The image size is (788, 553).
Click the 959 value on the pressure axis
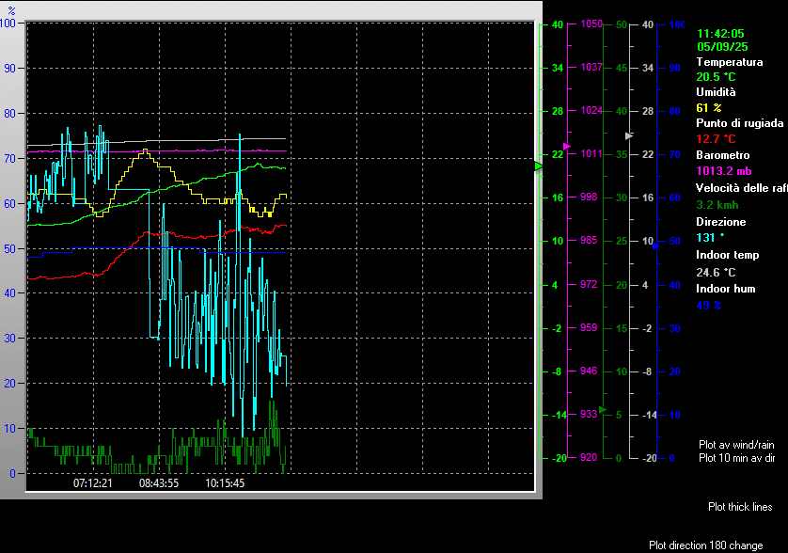[x=589, y=328]
